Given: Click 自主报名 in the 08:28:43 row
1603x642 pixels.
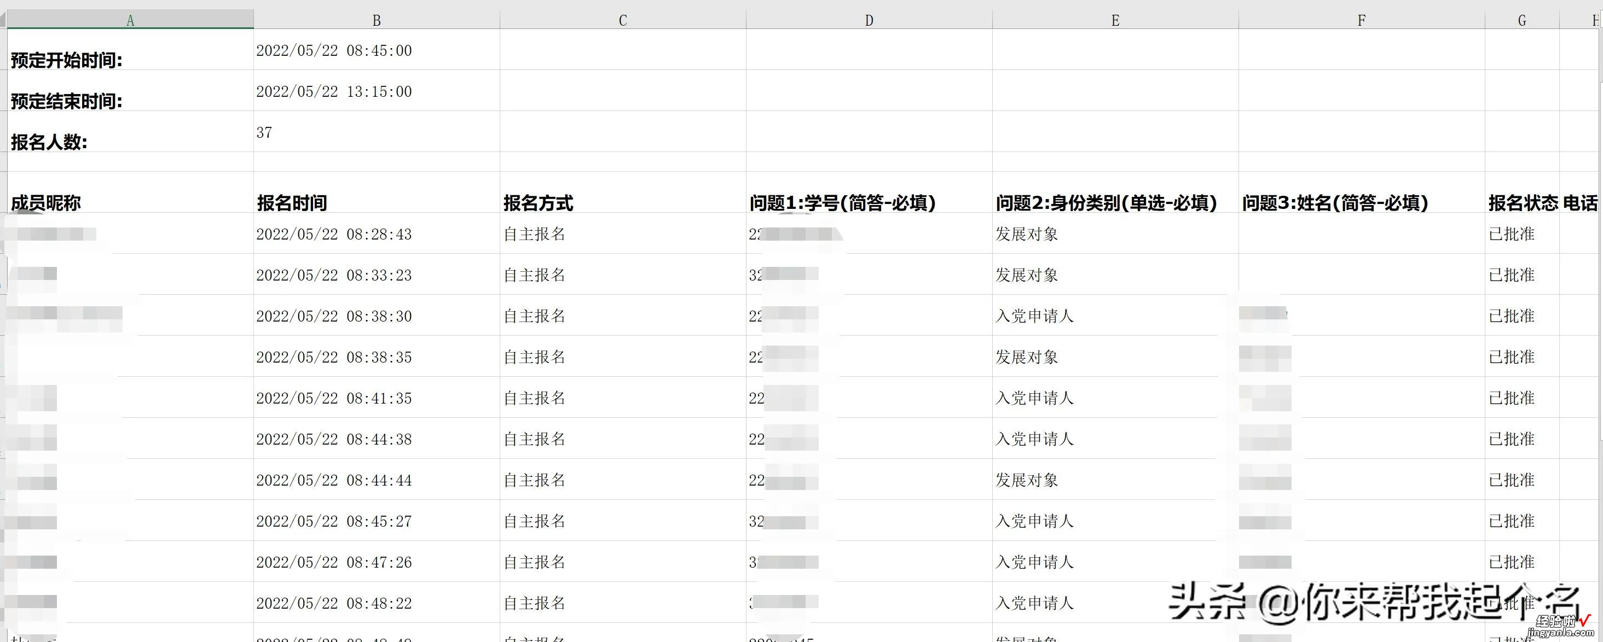Looking at the screenshot, I should tap(535, 234).
